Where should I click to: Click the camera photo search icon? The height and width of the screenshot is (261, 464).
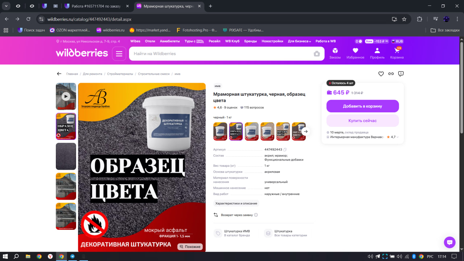[x=317, y=54]
